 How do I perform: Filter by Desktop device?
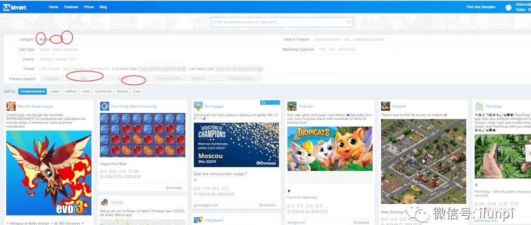click(46, 59)
